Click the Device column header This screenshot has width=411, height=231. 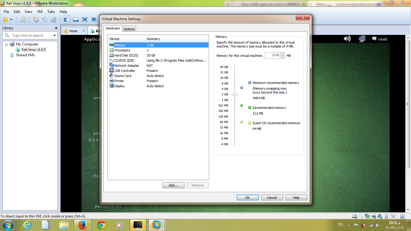coord(126,39)
